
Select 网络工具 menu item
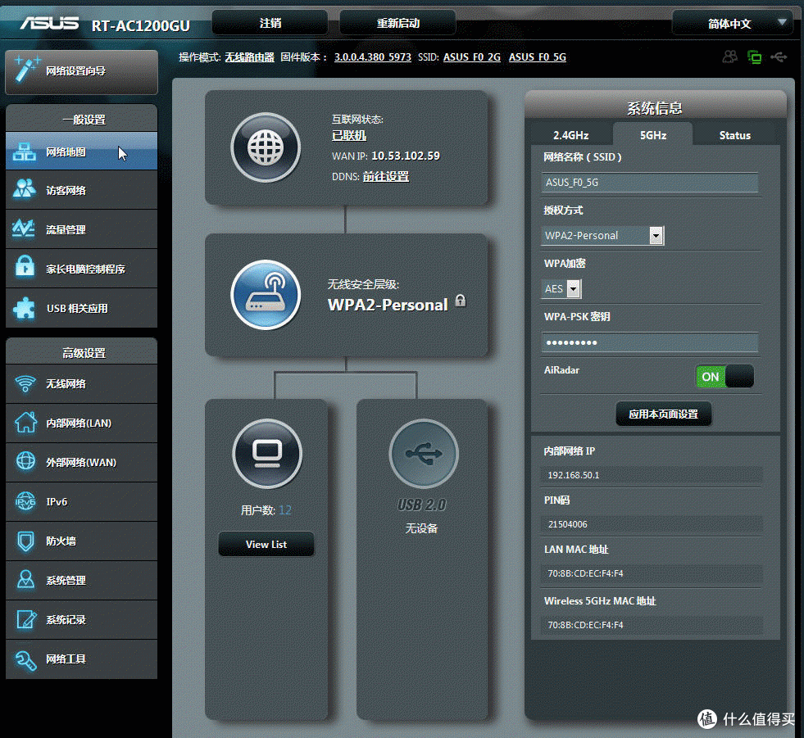pos(81,659)
